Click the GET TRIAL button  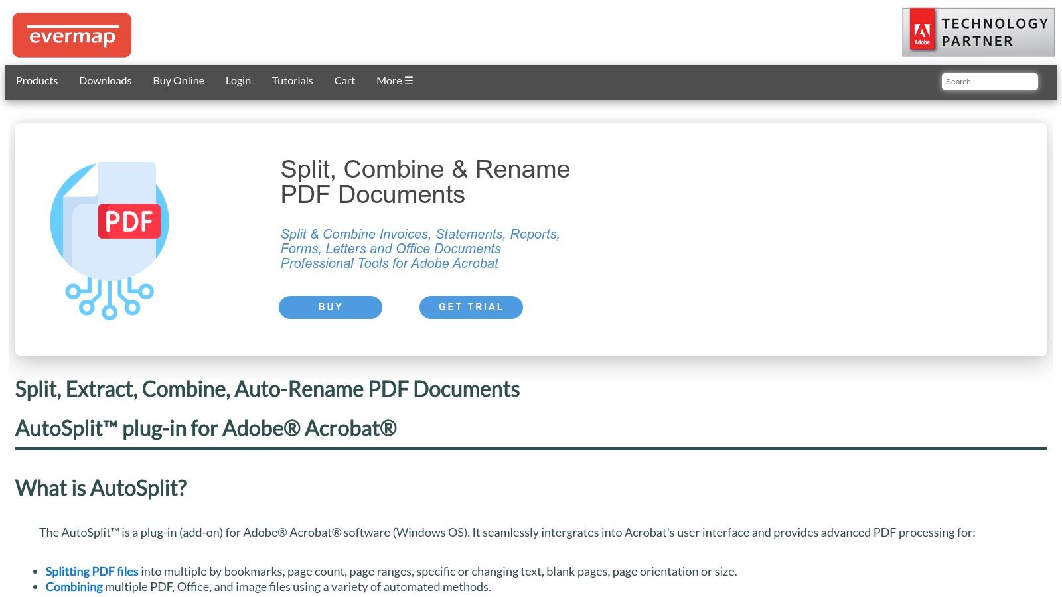pyautogui.click(x=471, y=307)
